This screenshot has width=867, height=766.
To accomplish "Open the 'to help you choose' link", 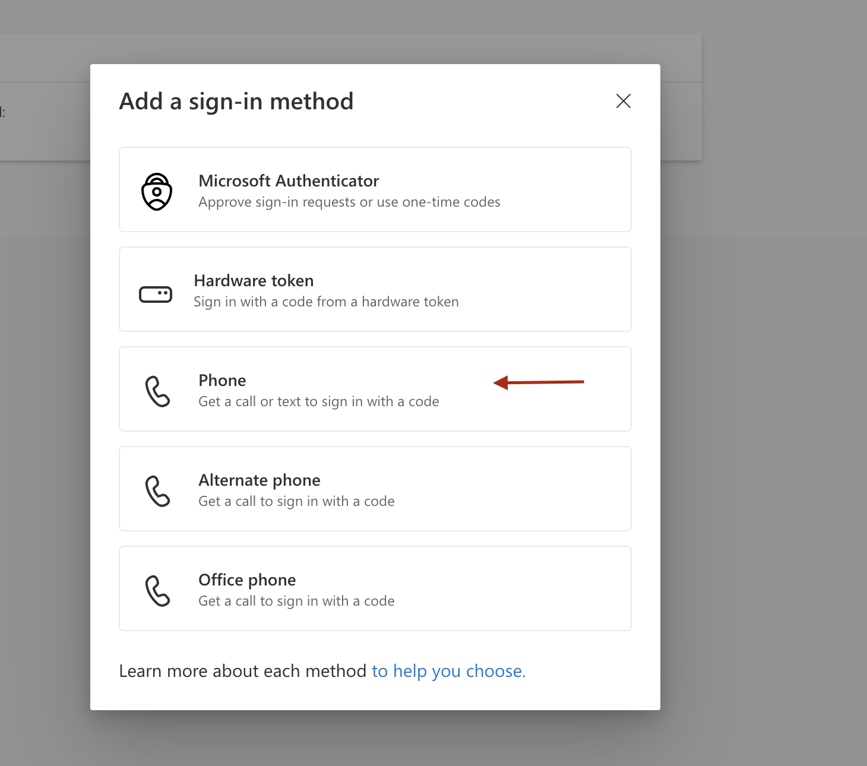I will point(448,671).
